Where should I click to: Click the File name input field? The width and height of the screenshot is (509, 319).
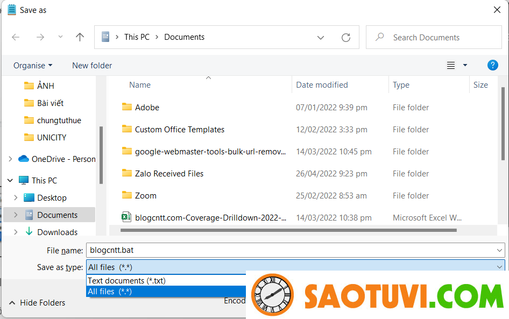pyautogui.click(x=295, y=250)
